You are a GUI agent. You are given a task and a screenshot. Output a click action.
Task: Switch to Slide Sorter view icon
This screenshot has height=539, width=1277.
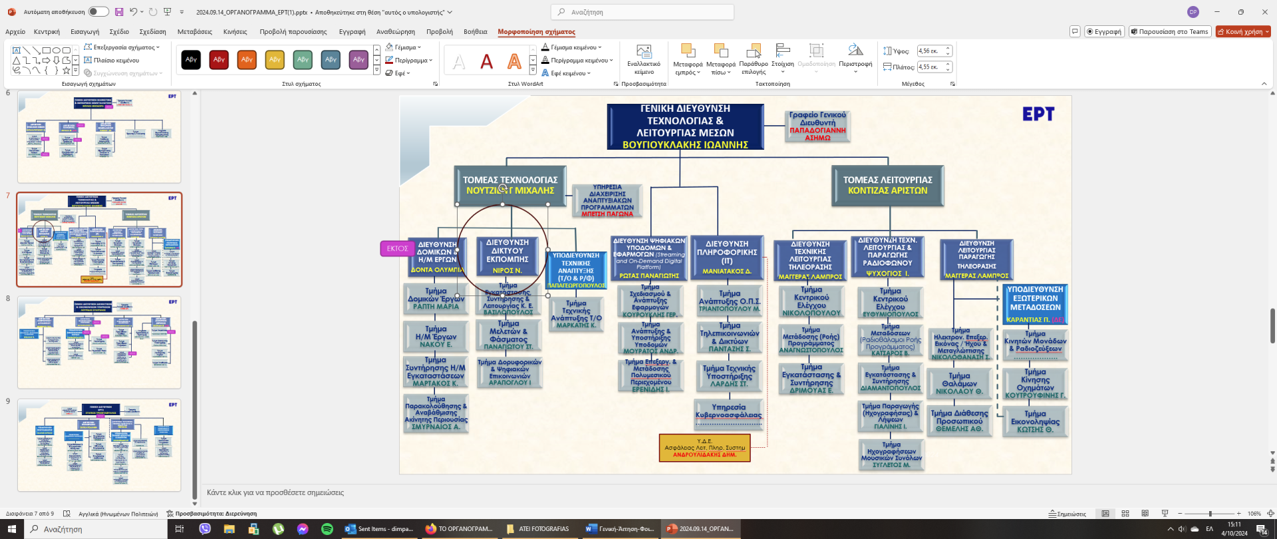pyautogui.click(x=1125, y=514)
